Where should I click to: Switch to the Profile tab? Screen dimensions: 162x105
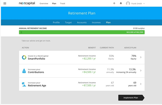point(56,23)
